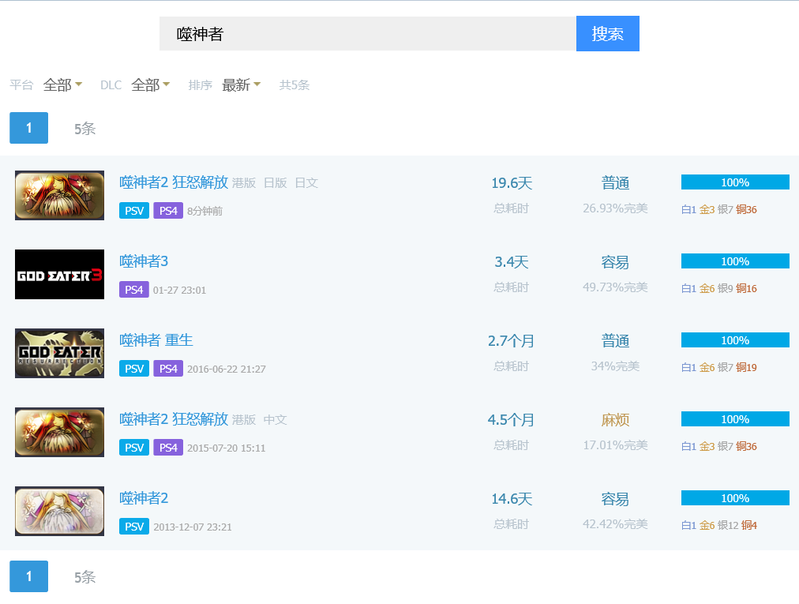Click the 日版 region tag

click(x=276, y=182)
